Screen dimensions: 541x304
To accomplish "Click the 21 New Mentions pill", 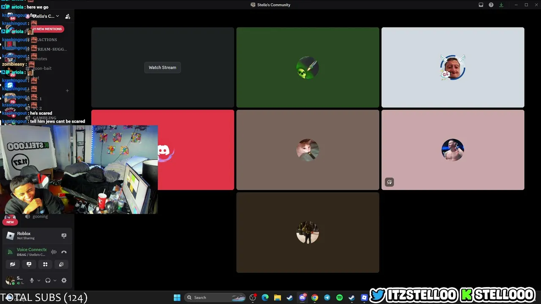I will [47, 29].
